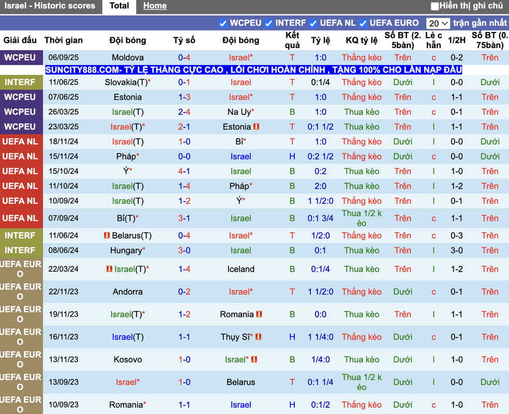Click the Kosovo team name
This screenshot has width=509, height=414.
click(x=128, y=360)
